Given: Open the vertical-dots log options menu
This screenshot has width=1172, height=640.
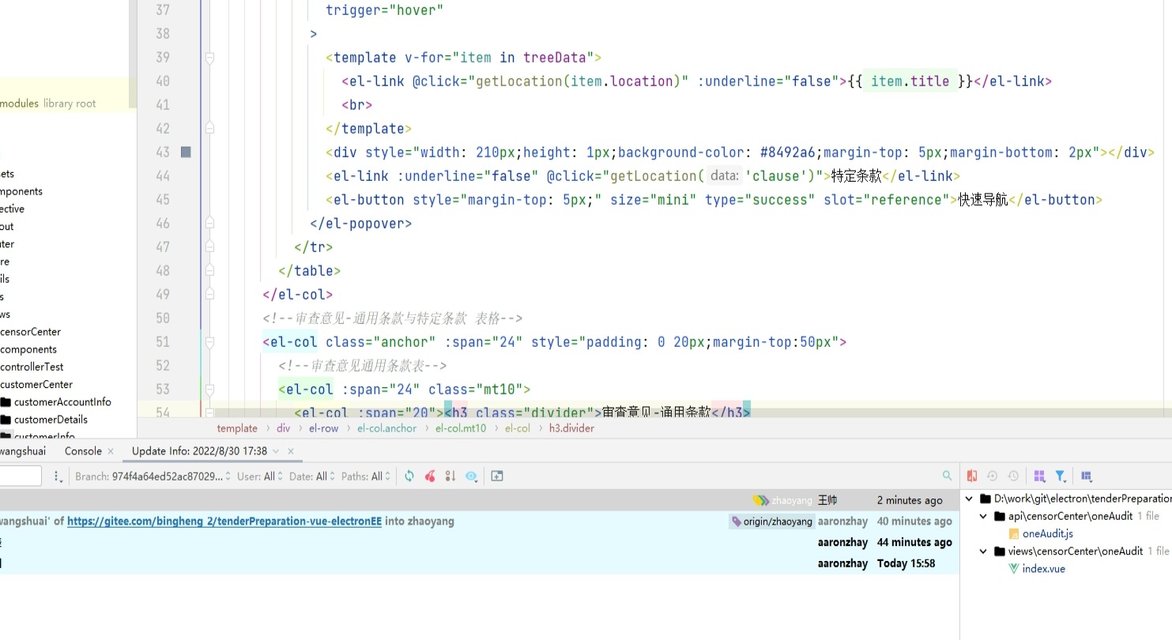Looking at the screenshot, I should pyautogui.click(x=58, y=476).
